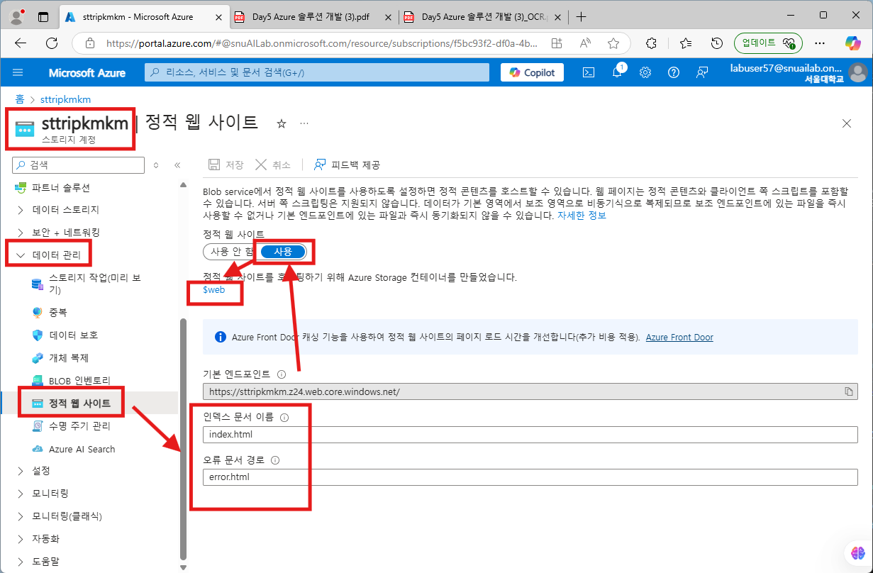
Task: Open the $web container link
Action: (x=213, y=290)
